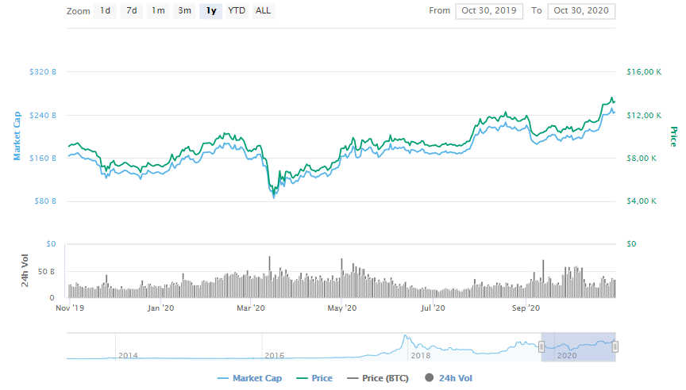Click the From date field
The width and height of the screenshot is (686, 390).
tap(489, 11)
